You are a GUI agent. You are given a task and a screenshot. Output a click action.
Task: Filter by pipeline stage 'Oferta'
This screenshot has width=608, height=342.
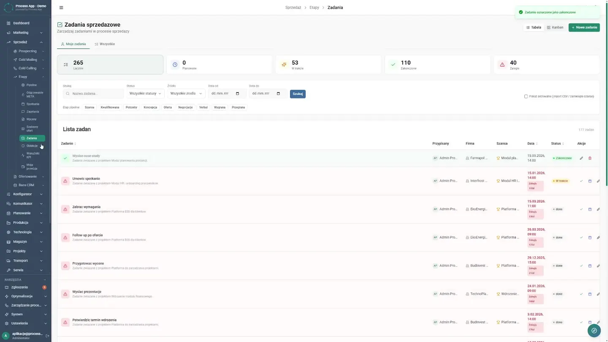168,107
